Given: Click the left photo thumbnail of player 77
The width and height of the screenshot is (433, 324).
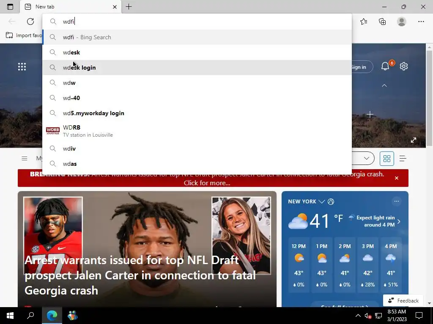Looking at the screenshot, I should [x=53, y=235].
